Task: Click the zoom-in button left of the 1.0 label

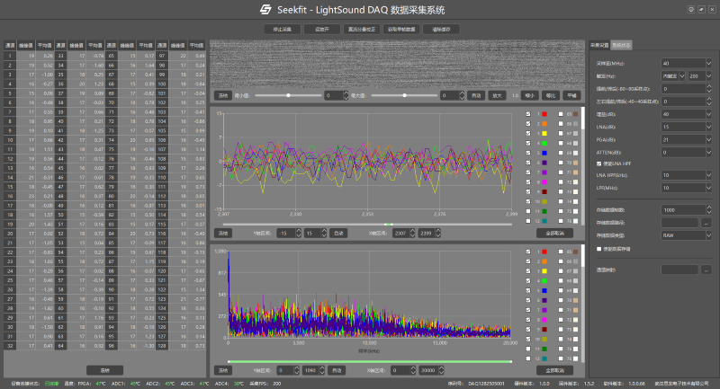Action: click(497, 96)
